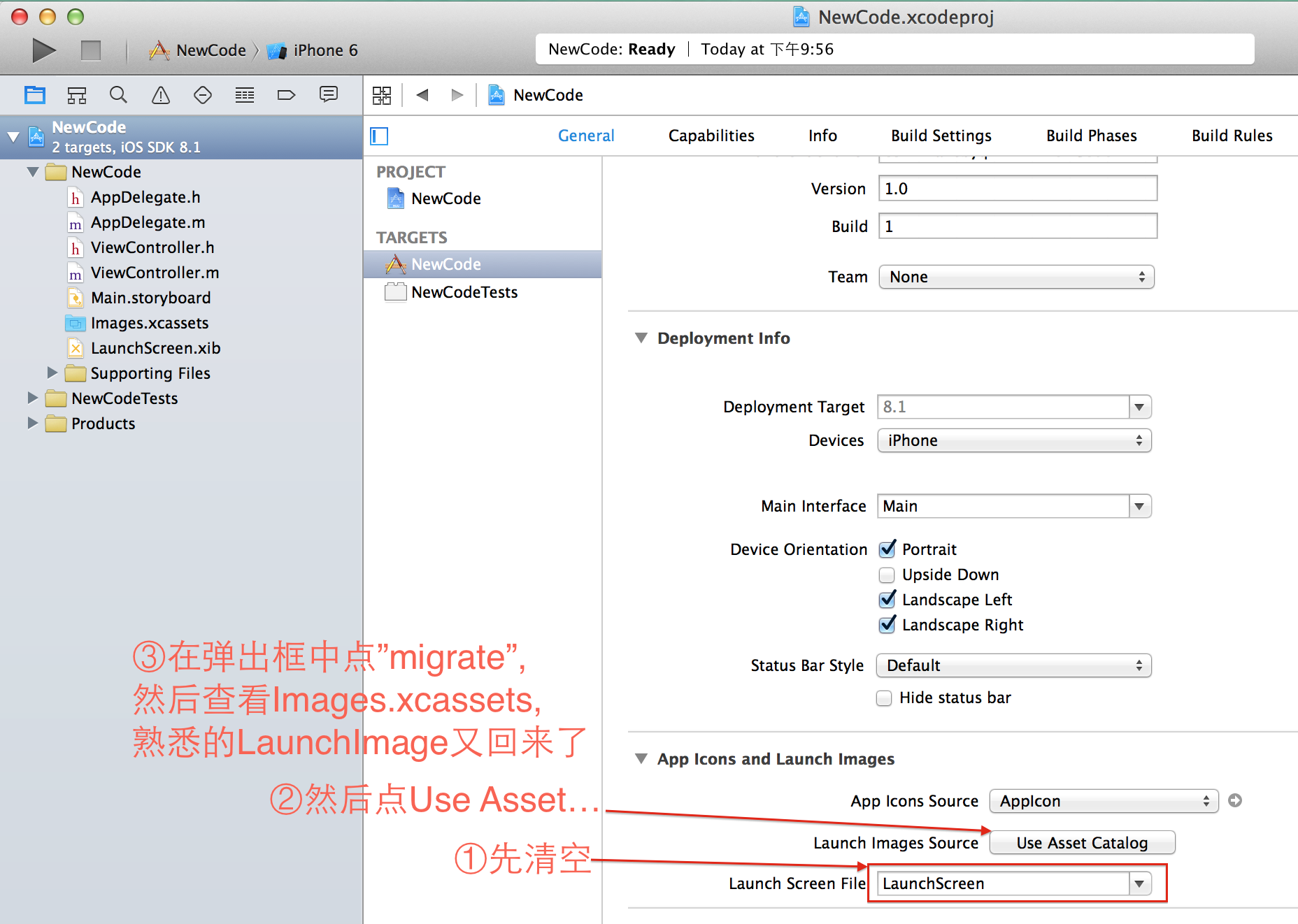The width and height of the screenshot is (1298, 924).
Task: Open AppDelegate.h file
Action: tap(145, 197)
